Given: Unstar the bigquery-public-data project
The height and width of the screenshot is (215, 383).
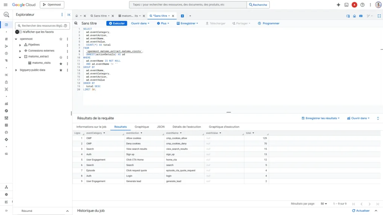Looking at the screenshot, I should pos(61,69).
